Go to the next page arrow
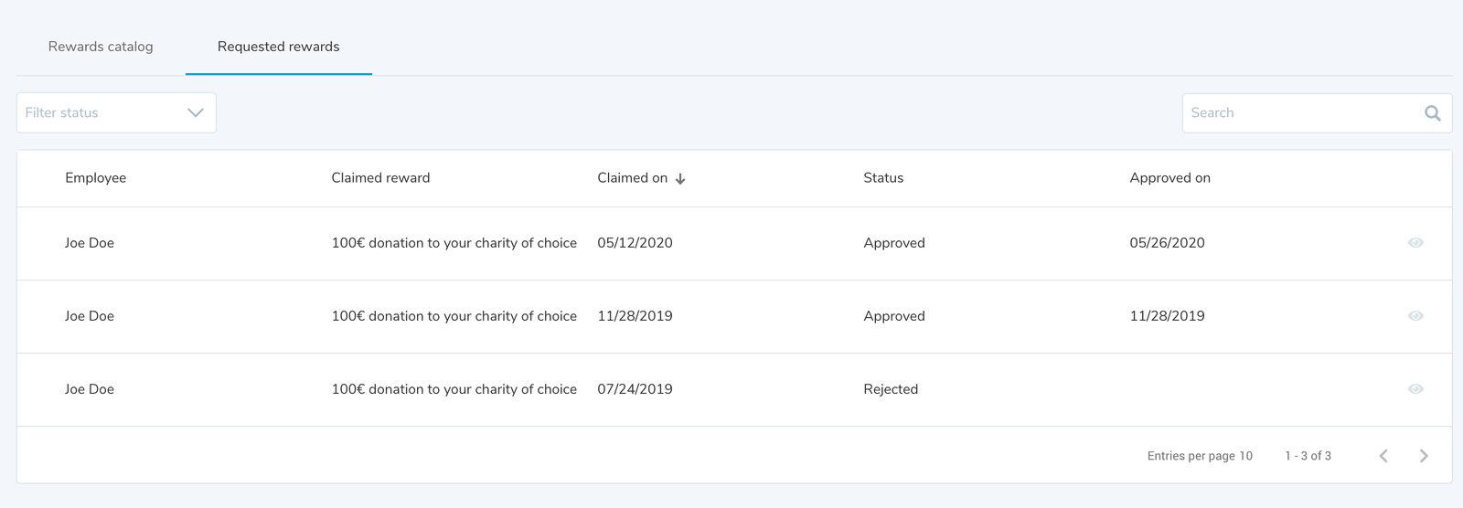 (1424, 456)
